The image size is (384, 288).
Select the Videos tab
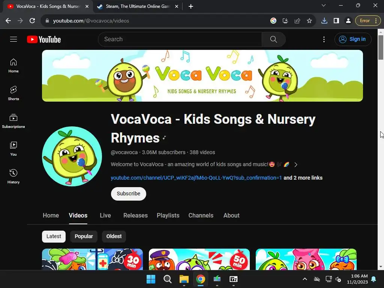pyautogui.click(x=78, y=215)
